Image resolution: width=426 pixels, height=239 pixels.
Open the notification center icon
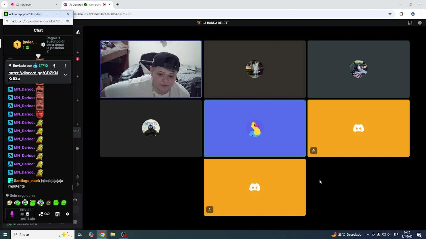(x=419, y=235)
